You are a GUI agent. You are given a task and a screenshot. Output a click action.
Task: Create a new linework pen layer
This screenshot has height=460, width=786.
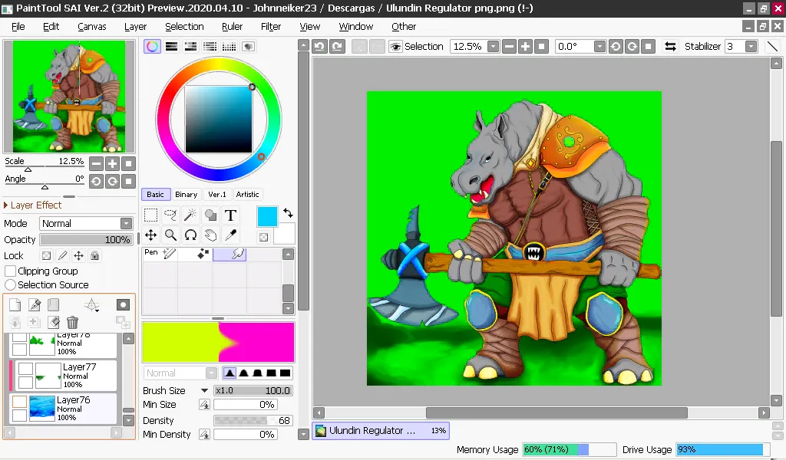35,304
